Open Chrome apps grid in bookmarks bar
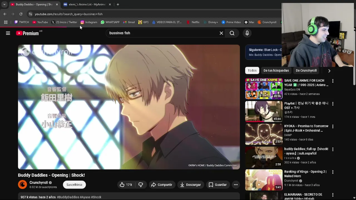 coord(6,22)
